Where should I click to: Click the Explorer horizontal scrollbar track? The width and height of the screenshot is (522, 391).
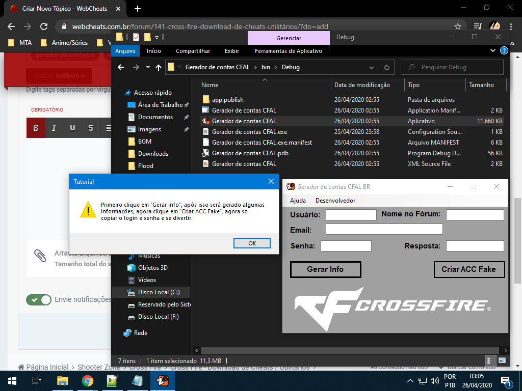click(x=350, y=350)
